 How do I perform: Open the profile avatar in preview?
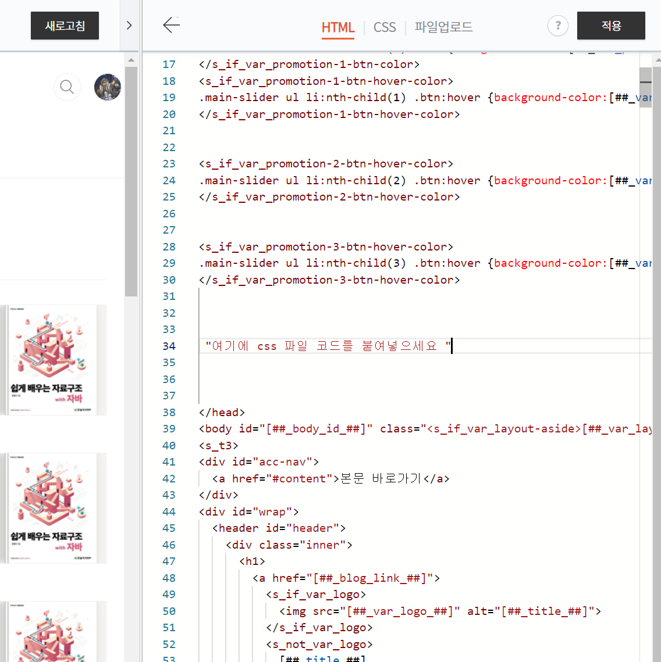(x=107, y=87)
